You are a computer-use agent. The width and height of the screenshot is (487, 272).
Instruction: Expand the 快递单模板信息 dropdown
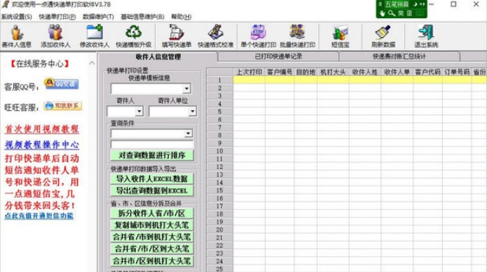click(186, 89)
